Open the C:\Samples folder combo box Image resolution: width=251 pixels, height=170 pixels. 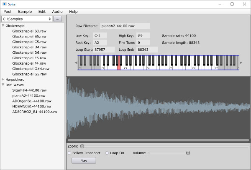tap(27, 19)
